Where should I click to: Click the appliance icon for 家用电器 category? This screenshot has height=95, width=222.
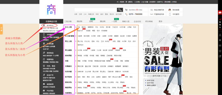pos(44,44)
